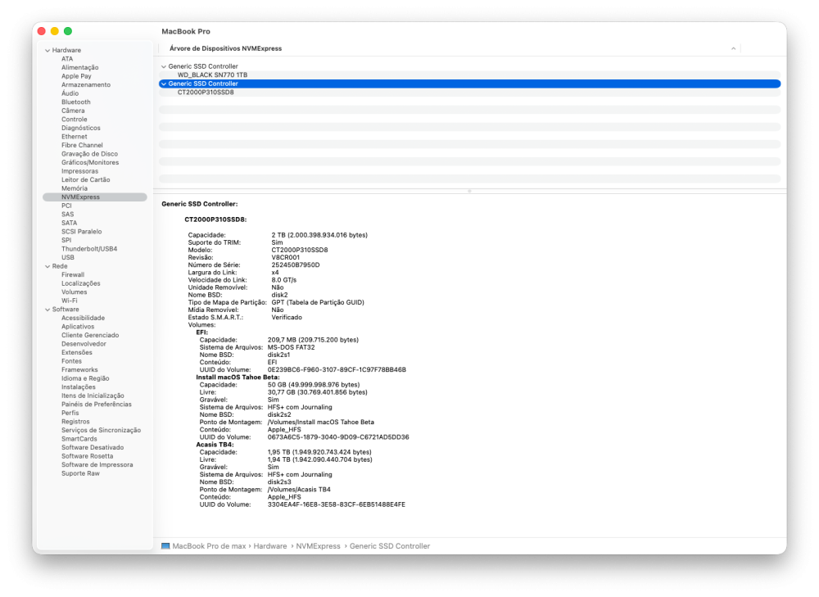
Task: Select SCSI Paralelo entry
Action: pos(81,232)
